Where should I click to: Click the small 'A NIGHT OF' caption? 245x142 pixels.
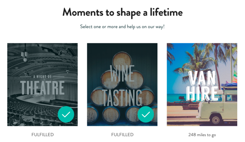(x=42, y=76)
